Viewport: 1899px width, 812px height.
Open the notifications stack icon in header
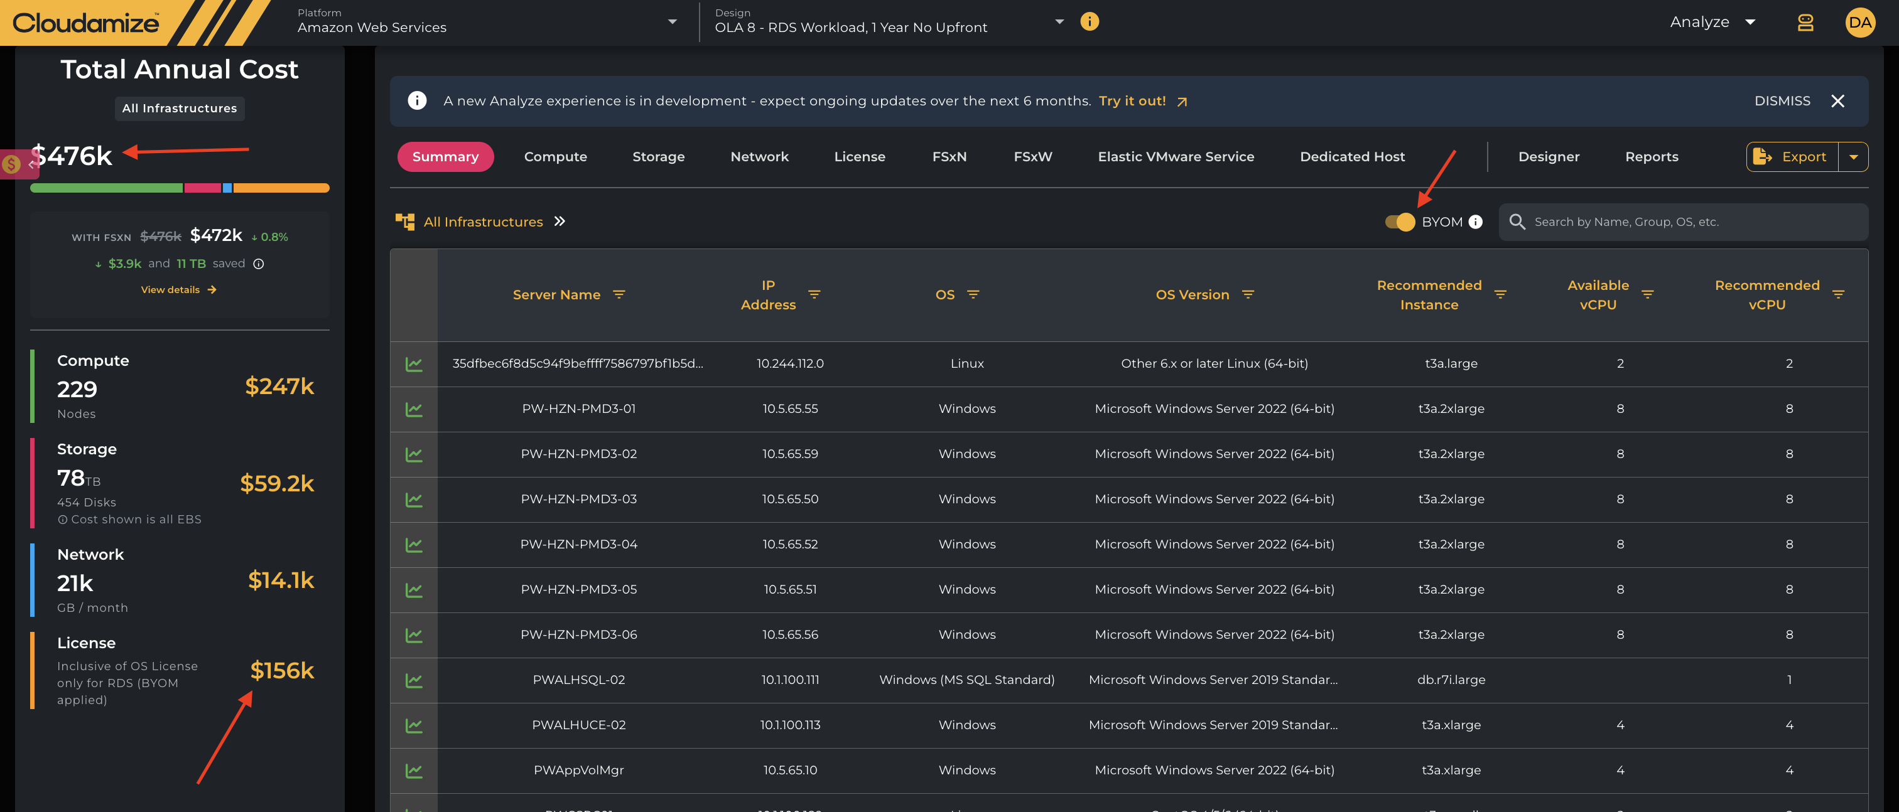pyautogui.click(x=1805, y=22)
